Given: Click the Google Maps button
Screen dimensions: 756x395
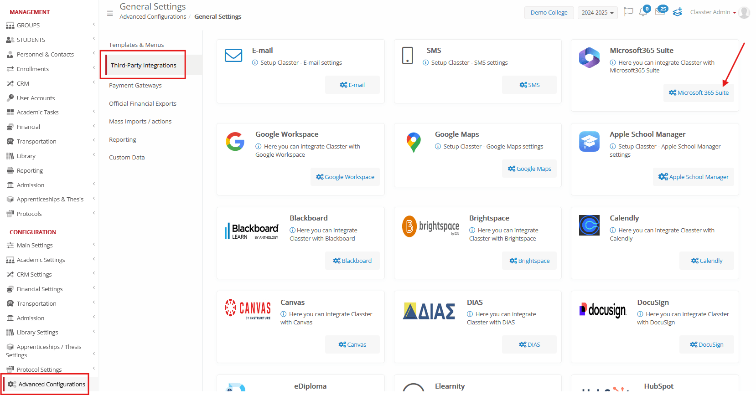Looking at the screenshot, I should 529,169.
